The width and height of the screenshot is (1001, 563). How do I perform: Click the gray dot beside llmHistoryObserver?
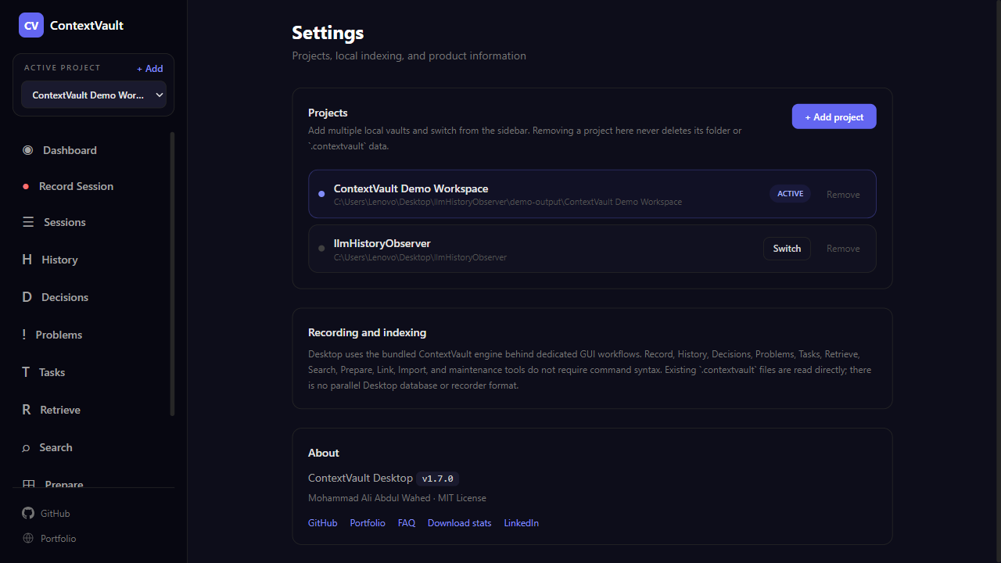[x=321, y=249]
